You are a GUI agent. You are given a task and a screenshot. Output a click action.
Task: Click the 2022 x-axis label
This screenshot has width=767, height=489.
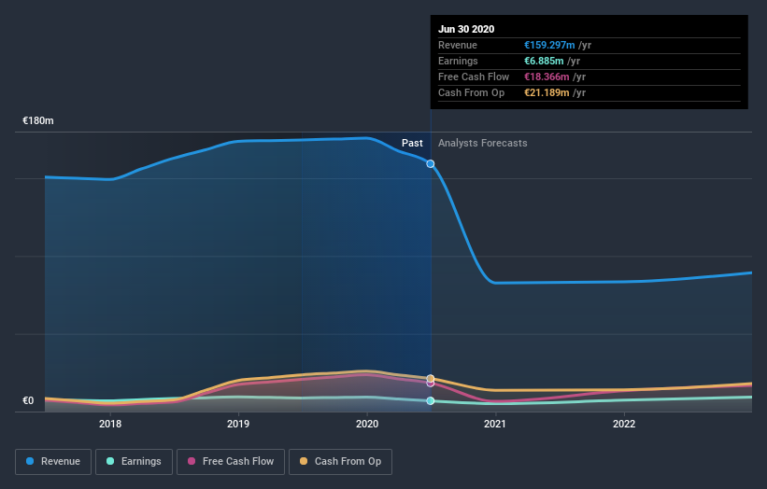pyautogui.click(x=624, y=424)
